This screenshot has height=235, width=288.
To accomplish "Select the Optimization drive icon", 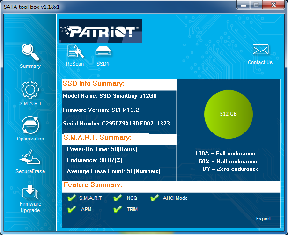I will click(x=30, y=125).
